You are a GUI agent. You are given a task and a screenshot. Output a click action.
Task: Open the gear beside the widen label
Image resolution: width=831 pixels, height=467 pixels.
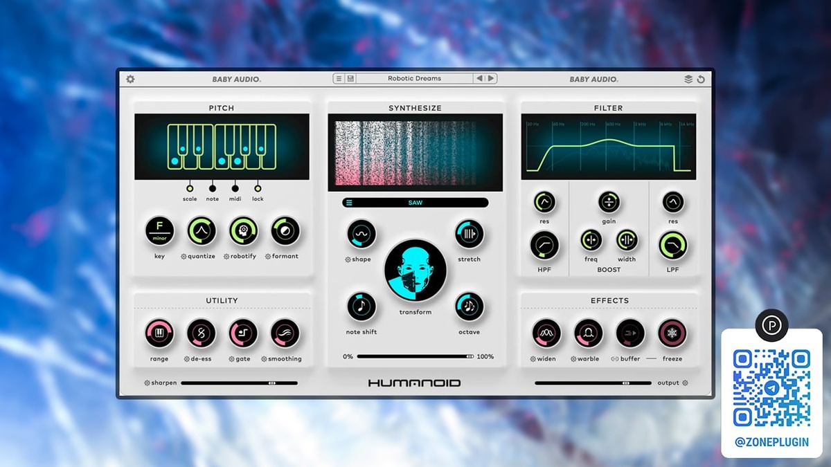[x=533, y=360]
